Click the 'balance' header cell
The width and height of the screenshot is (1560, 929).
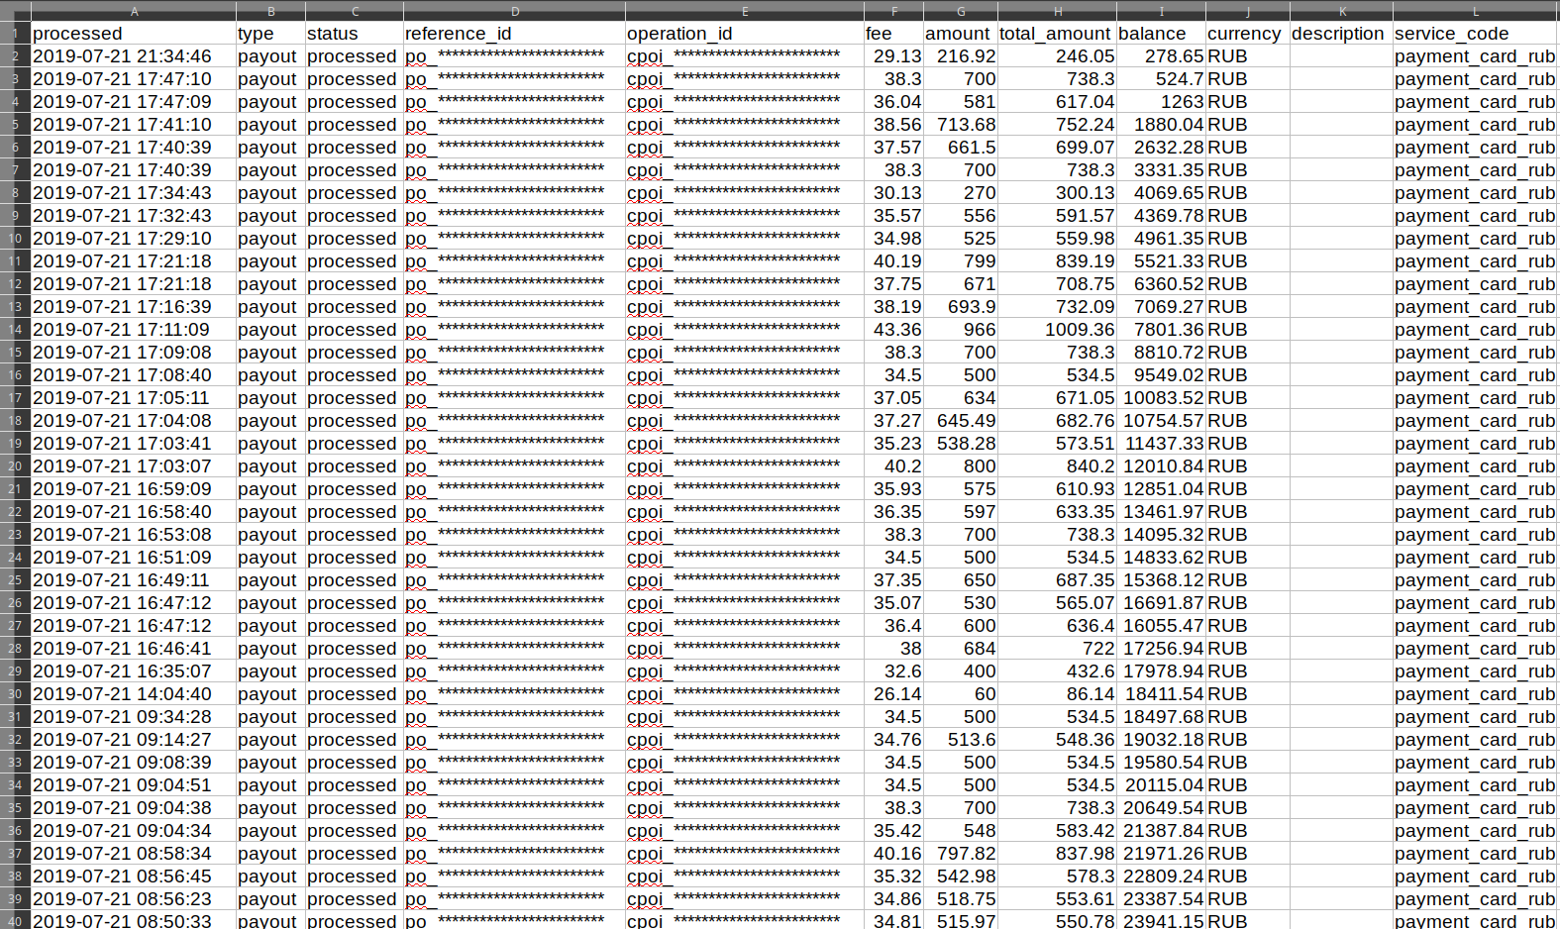(x=1161, y=34)
